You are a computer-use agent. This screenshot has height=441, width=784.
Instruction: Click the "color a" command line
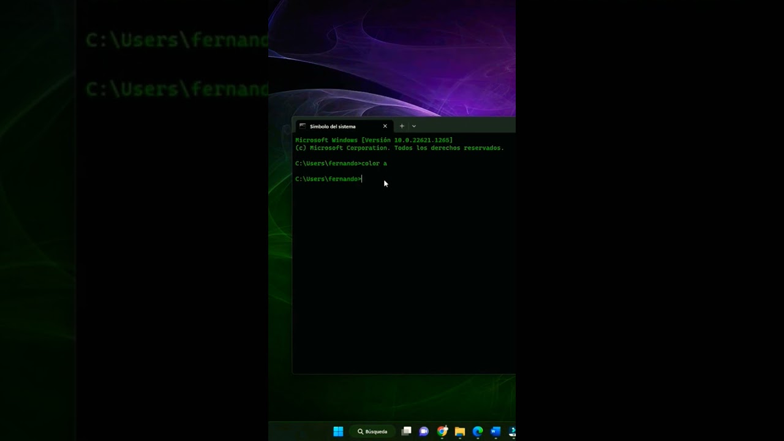pos(341,164)
